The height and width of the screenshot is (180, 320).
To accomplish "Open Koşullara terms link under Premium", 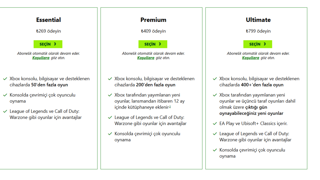I will click(146, 58).
